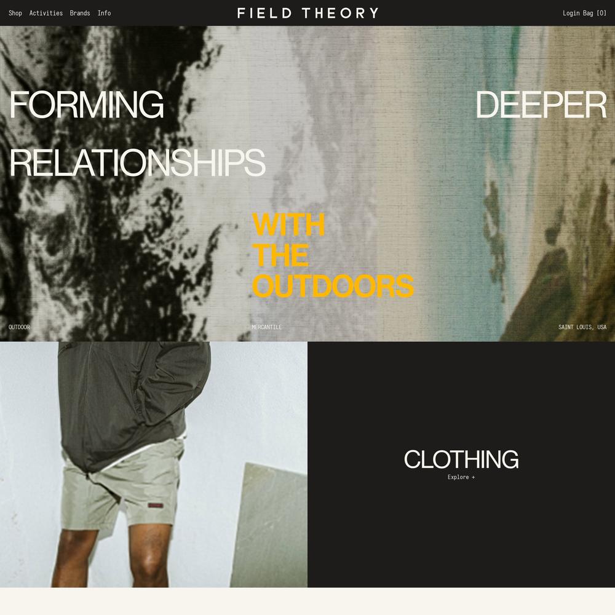Click the MERCANTILE label in hero

267,327
